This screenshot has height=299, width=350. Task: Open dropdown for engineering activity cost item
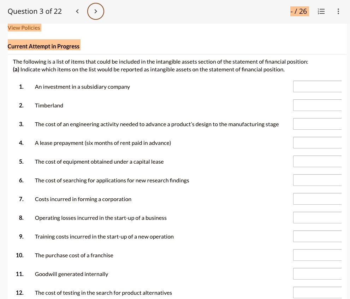click(x=317, y=124)
